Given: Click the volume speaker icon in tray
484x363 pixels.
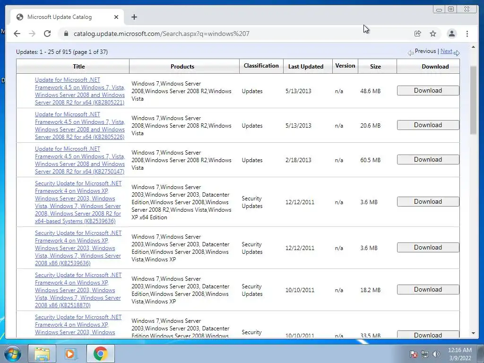Looking at the screenshot, I should [x=436, y=354].
